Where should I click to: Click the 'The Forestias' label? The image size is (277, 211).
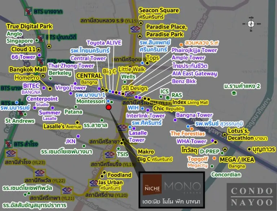(188, 133)
